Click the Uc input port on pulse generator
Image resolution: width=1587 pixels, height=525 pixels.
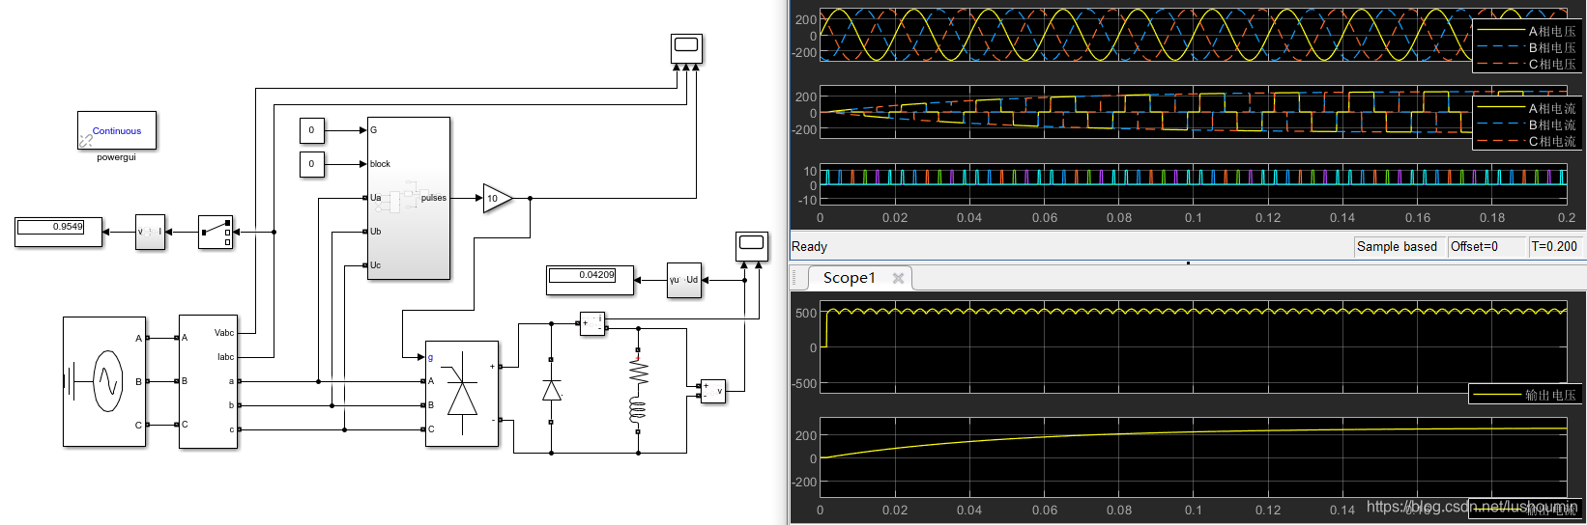pos(375,265)
